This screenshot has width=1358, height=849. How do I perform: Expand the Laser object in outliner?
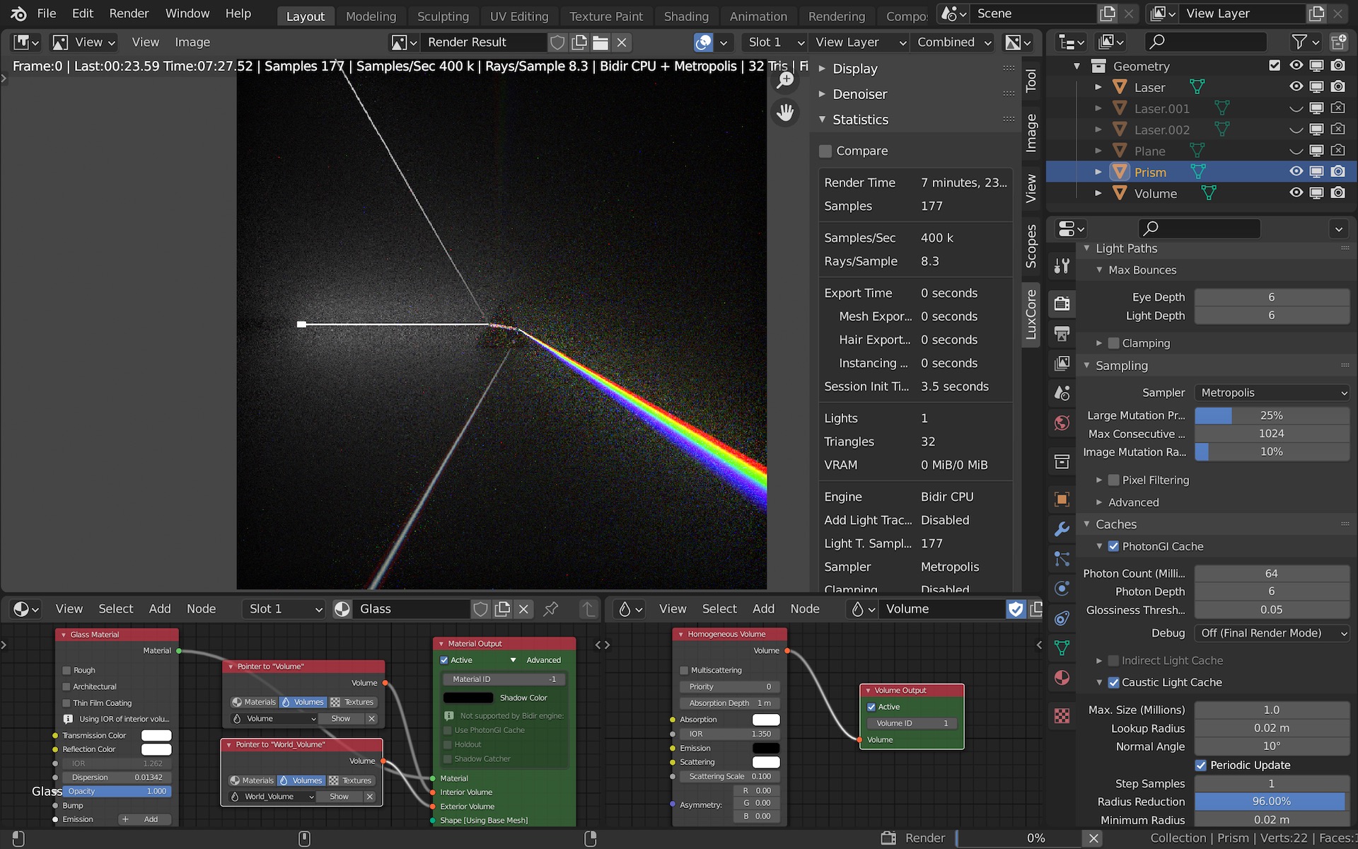click(1098, 87)
